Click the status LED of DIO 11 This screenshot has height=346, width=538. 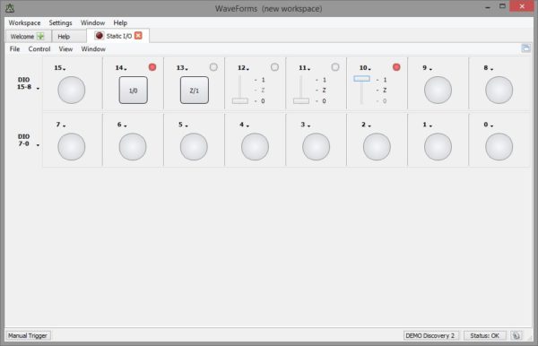tap(335, 67)
